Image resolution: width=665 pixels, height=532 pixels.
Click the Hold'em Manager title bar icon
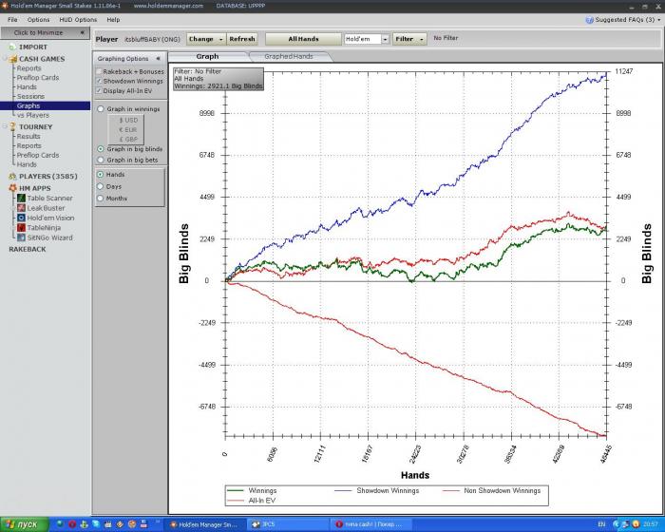4,6
